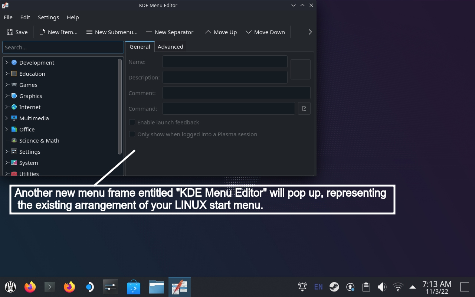Show more toolbar actions chevron
The height and width of the screenshot is (297, 475).
pos(310,32)
